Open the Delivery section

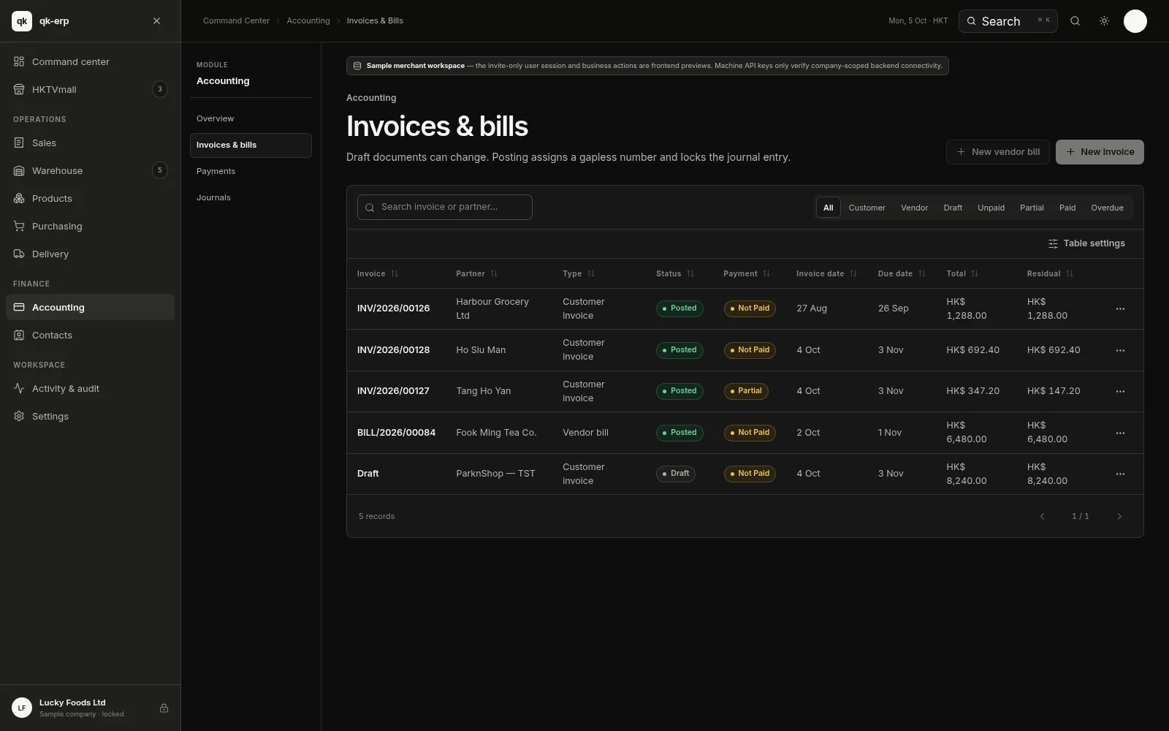[x=90, y=254]
